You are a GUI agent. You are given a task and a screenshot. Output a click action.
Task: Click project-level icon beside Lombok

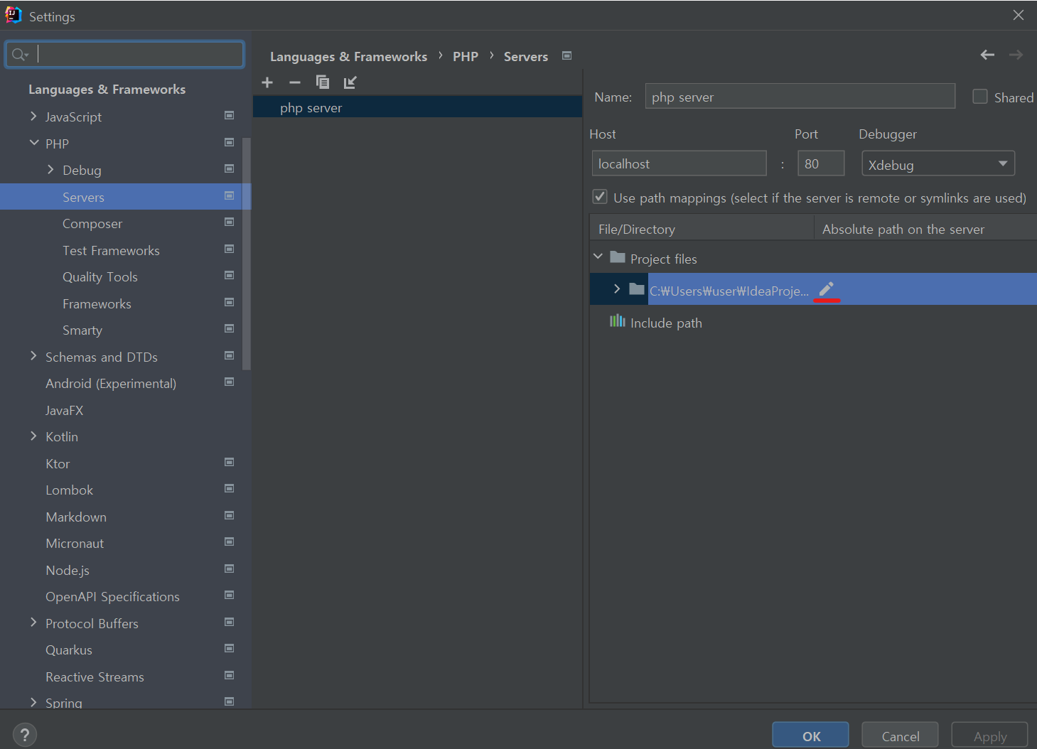click(229, 488)
